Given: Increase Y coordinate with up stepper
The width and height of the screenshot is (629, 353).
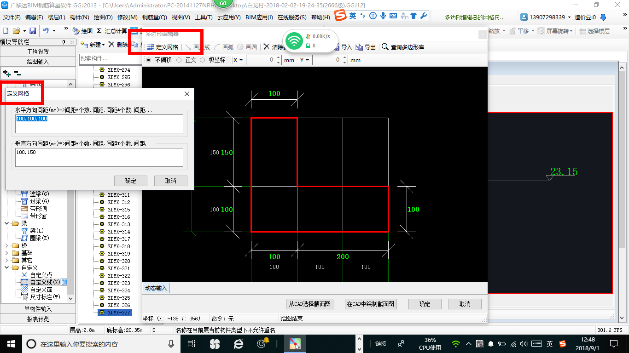Looking at the screenshot, I should (x=344, y=58).
